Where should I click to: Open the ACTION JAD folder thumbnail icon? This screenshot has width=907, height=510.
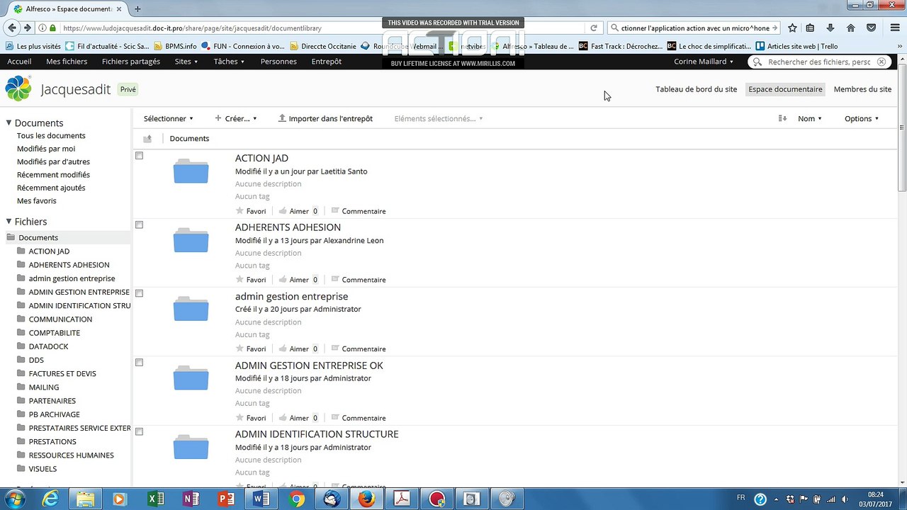pyautogui.click(x=191, y=171)
